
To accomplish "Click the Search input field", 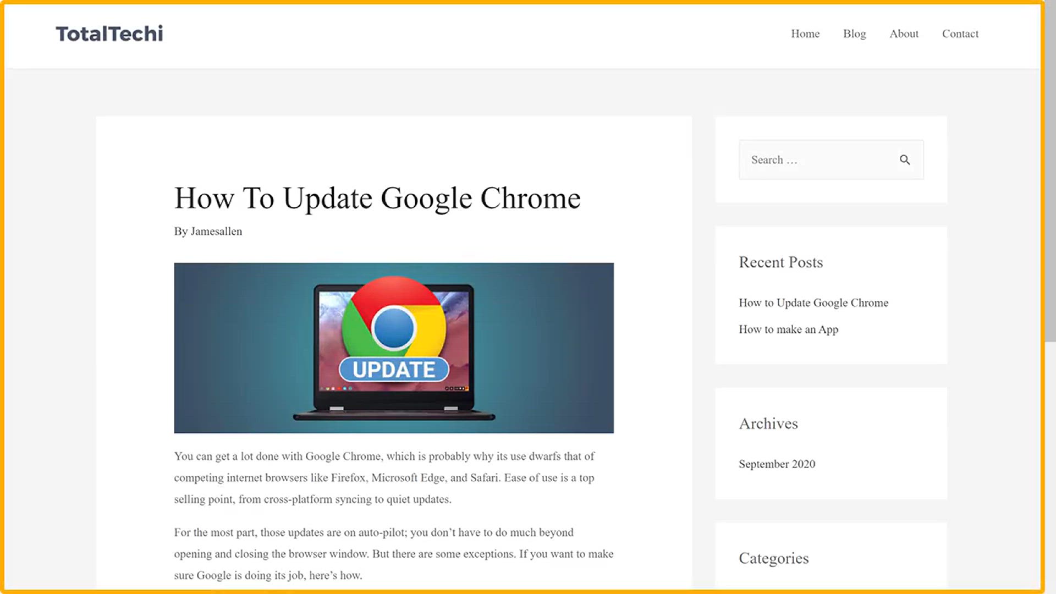I will 831,159.
